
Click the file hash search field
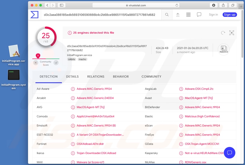pos(99,15)
